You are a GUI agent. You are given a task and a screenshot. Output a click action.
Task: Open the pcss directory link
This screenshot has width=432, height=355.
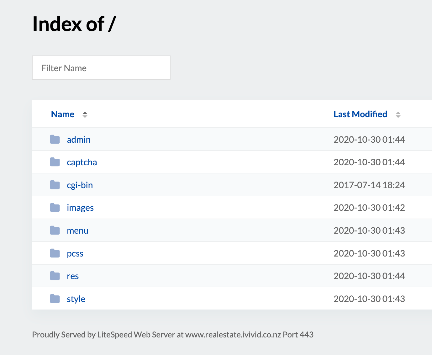click(75, 253)
